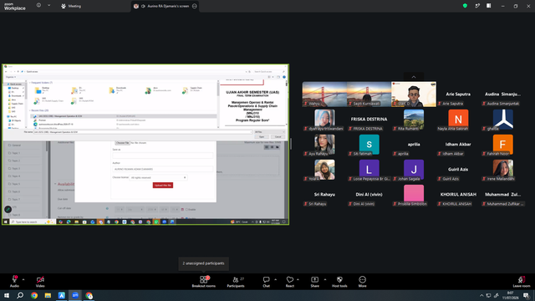Select Aurino RA Djamaris's screen tab
The width and height of the screenshot is (535, 301).
pos(166,6)
